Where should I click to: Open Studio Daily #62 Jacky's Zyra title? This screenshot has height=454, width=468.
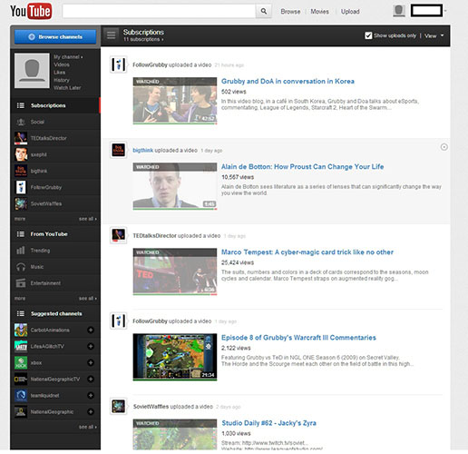(x=268, y=423)
